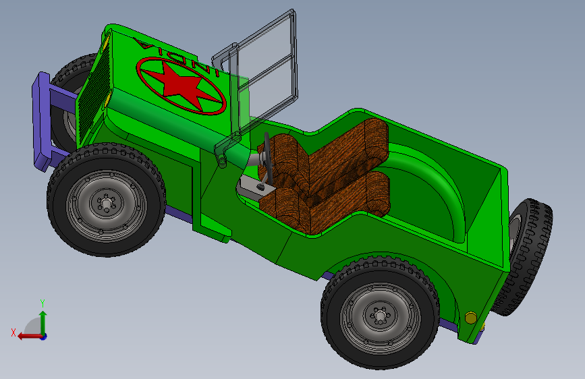Select the INDIA lettering on the hood
This screenshot has width=585, height=379.
[x=177, y=57]
